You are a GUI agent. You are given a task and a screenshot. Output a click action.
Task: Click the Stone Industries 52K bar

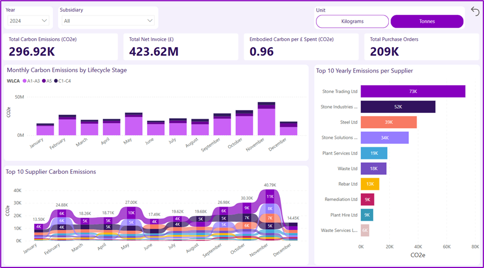click(x=398, y=107)
